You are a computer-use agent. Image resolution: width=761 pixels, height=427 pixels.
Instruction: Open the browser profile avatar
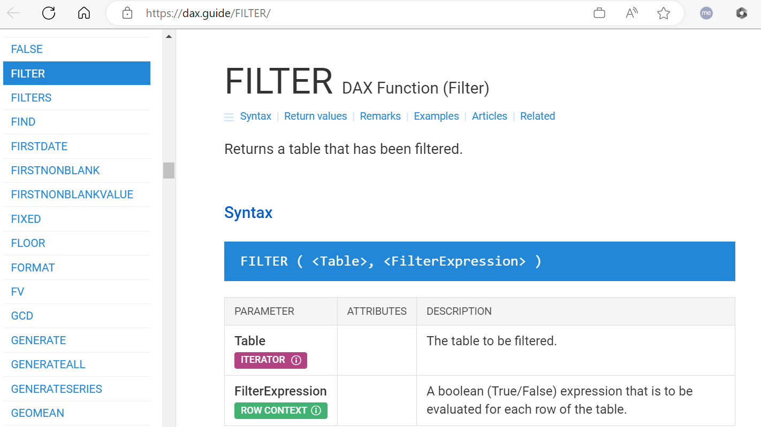tap(706, 13)
